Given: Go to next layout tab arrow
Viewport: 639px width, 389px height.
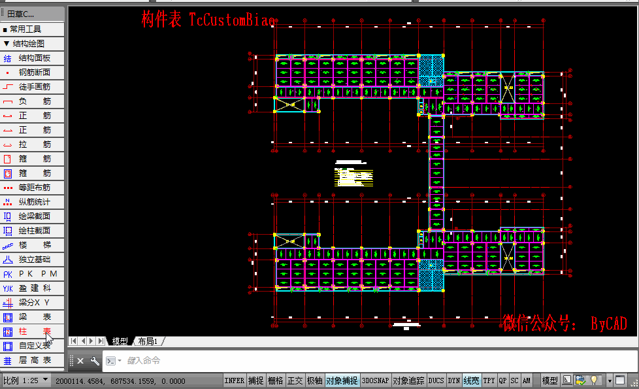Looking at the screenshot, I should [91, 341].
